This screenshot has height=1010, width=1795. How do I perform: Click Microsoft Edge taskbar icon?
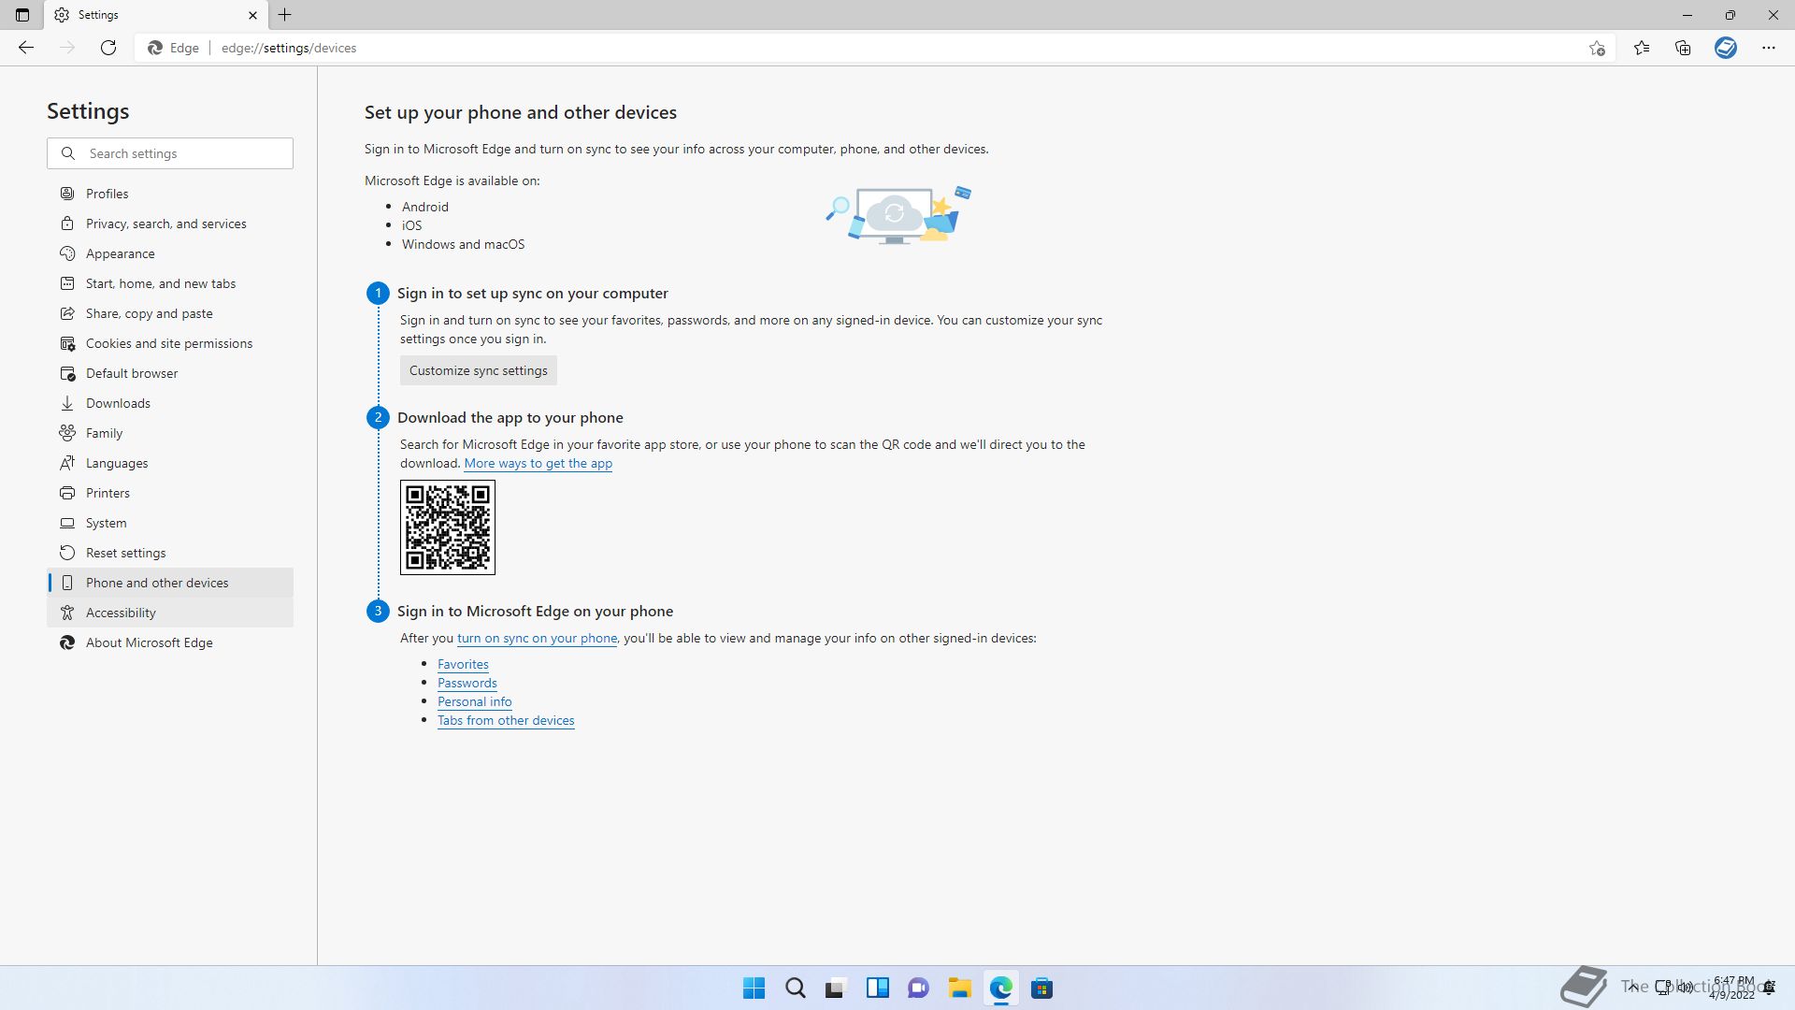coord(1001,988)
